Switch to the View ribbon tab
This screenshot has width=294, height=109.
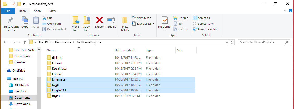tap(53, 11)
